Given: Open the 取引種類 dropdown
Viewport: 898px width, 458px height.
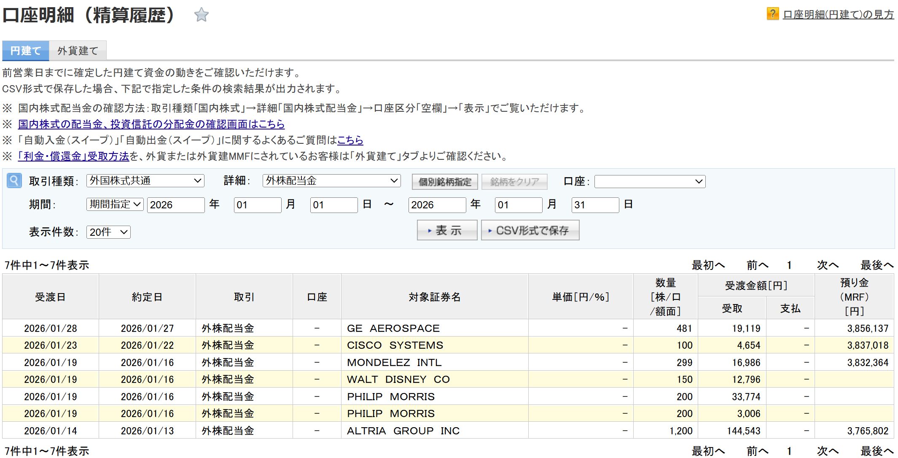Looking at the screenshot, I should 145,181.
